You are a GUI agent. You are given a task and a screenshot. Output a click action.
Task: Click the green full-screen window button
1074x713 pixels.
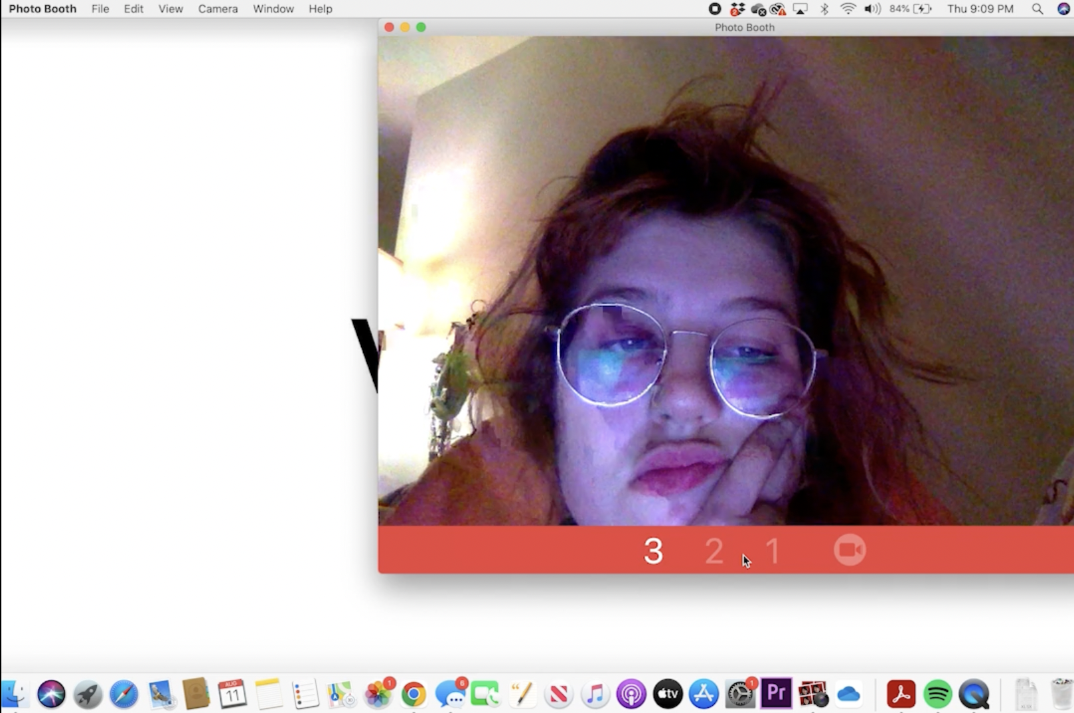(421, 27)
